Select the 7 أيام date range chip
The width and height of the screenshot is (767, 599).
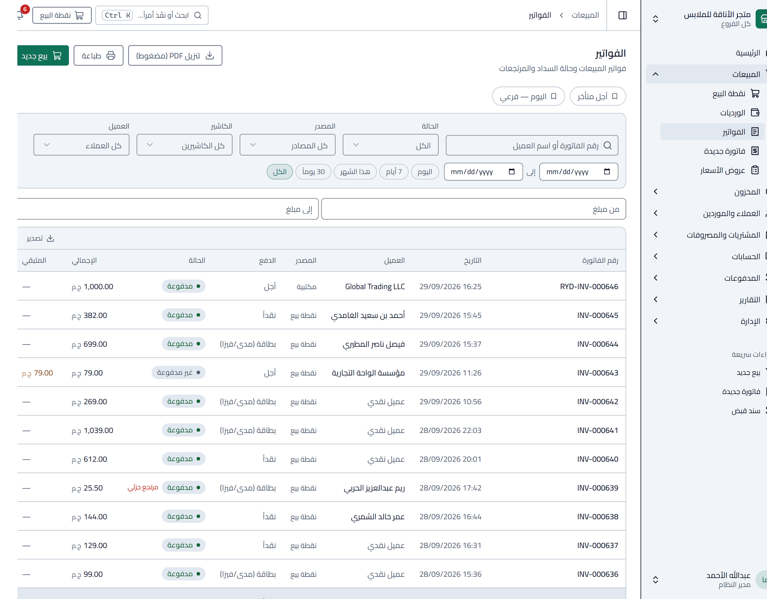click(394, 172)
